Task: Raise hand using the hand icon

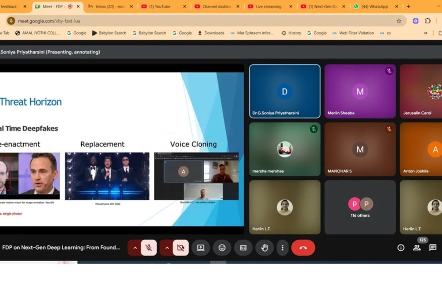Action: tap(264, 248)
